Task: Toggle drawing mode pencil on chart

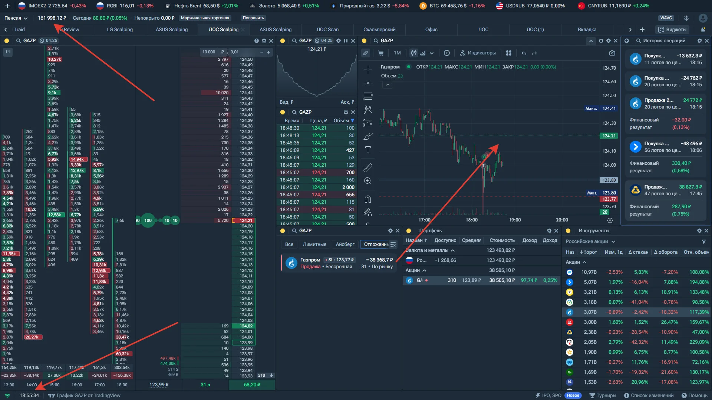Action: 366,53
